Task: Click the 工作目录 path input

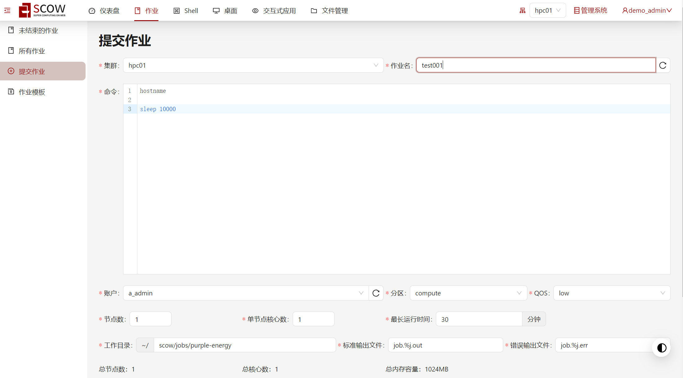Action: click(244, 345)
